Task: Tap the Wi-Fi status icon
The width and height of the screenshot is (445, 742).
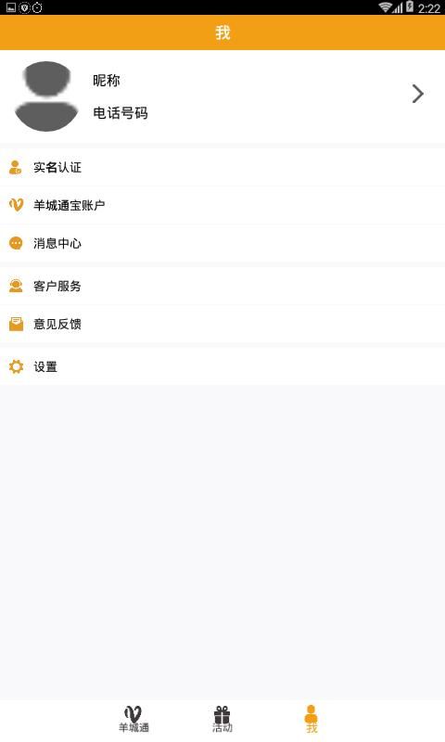Action: [386, 7]
